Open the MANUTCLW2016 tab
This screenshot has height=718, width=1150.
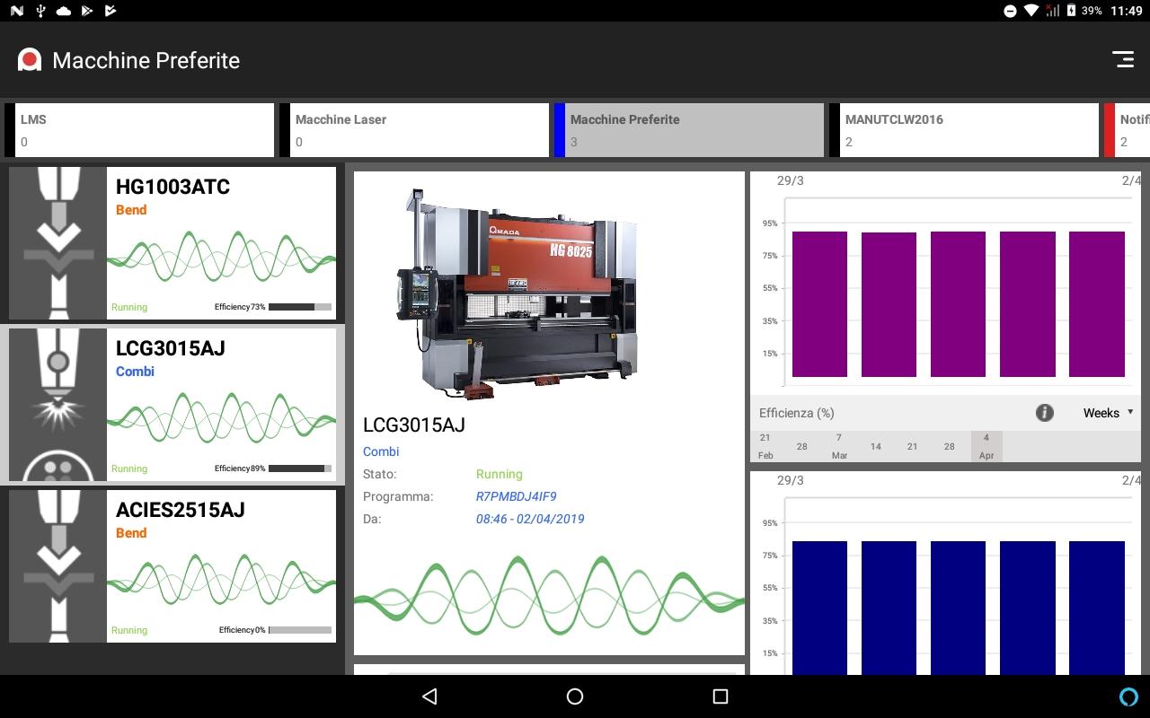click(964, 130)
